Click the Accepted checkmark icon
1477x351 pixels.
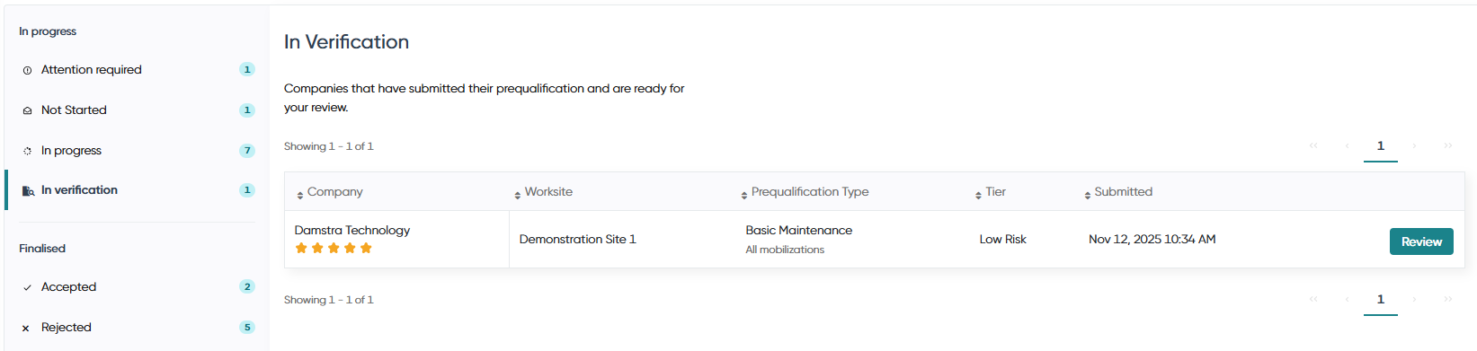point(27,287)
